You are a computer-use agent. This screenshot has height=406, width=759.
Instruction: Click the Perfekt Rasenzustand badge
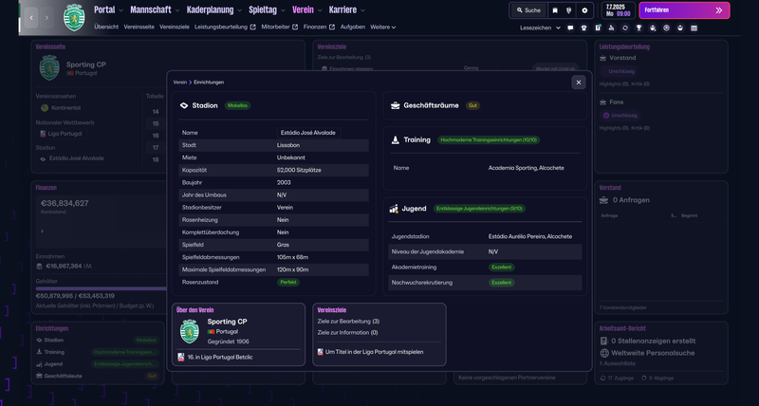[288, 282]
